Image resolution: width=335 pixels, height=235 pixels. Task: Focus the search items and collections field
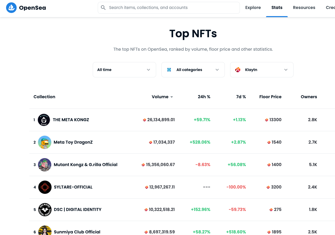click(x=169, y=8)
